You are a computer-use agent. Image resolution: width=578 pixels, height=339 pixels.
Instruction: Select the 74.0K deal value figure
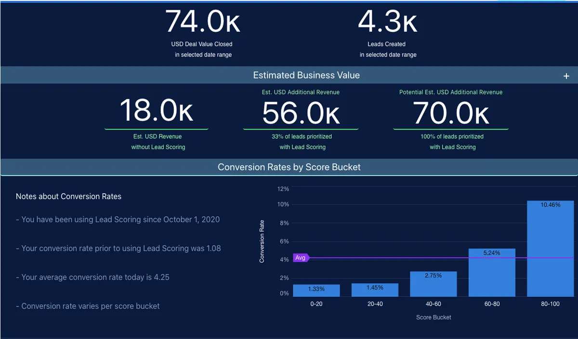tap(203, 22)
